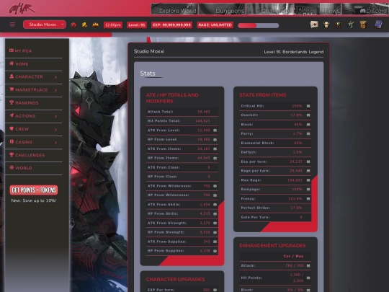
Task: Click the icon beside HP From Level
Action: (x=215, y=140)
